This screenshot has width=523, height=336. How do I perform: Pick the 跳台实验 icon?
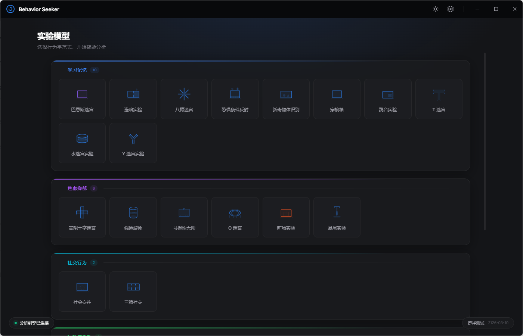click(388, 94)
